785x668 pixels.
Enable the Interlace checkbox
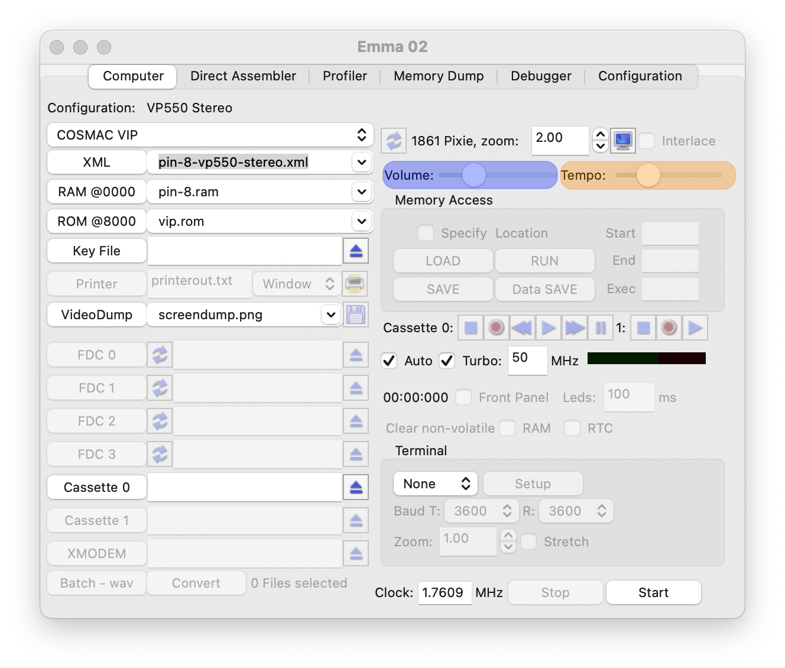point(647,141)
